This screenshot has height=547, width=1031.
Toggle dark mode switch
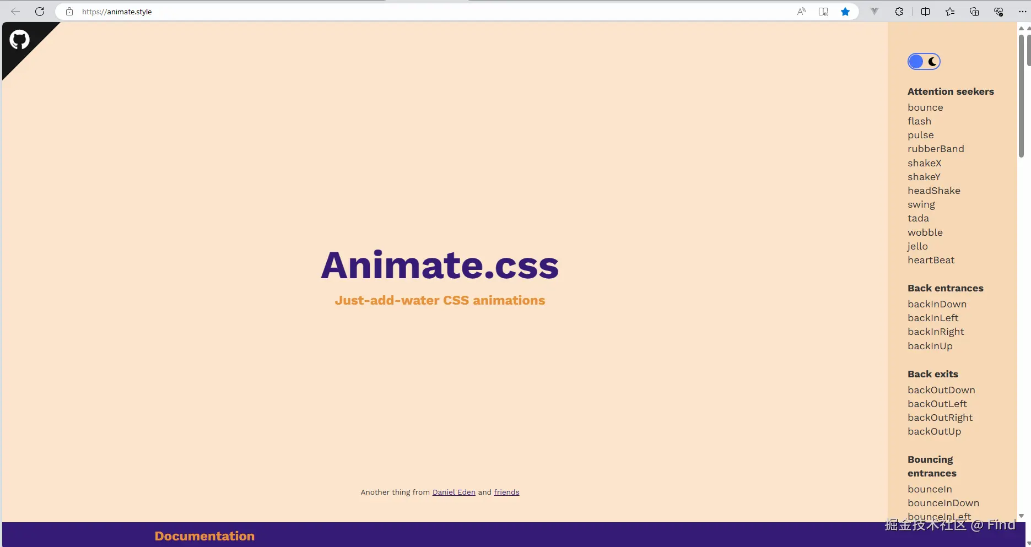924,62
